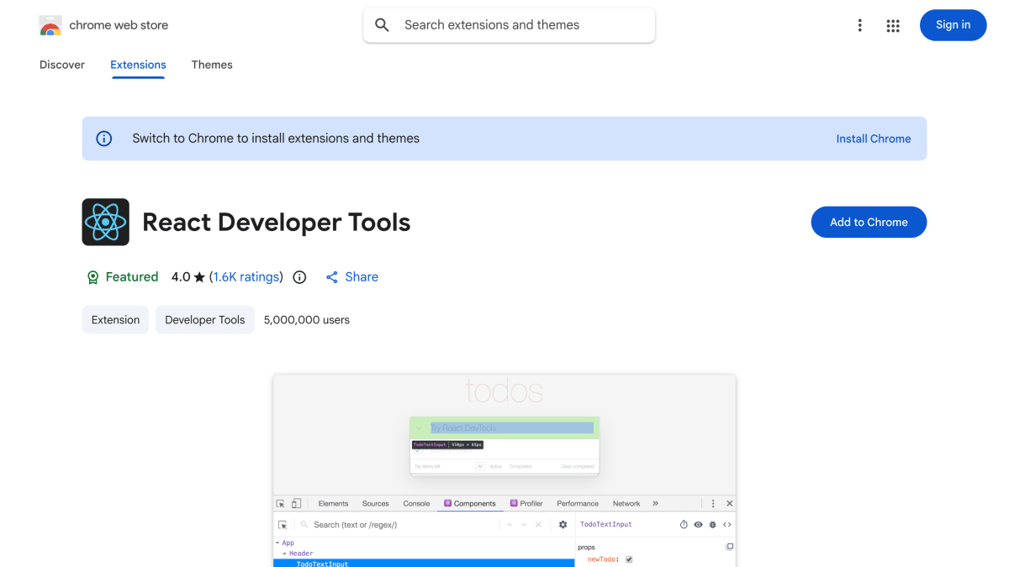Click the previous result up arrow in preview search
This screenshot has width=1009, height=567.
tap(510, 524)
